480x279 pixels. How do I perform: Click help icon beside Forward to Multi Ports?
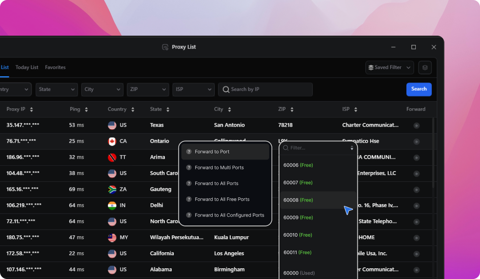[x=189, y=168]
